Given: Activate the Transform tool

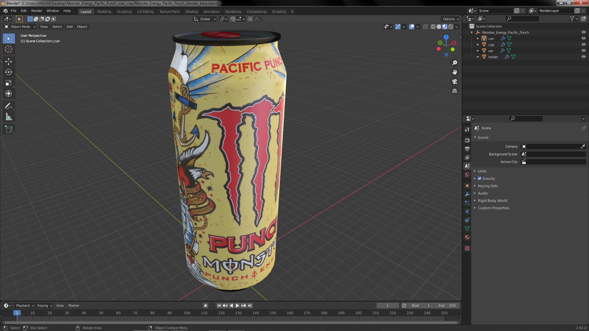Looking at the screenshot, I should coord(9,94).
